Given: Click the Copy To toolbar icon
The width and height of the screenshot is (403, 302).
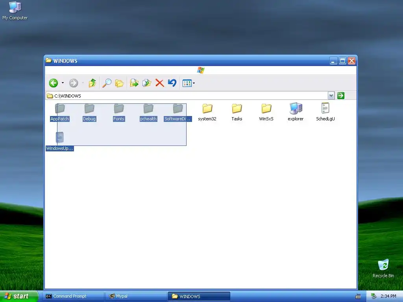Looking at the screenshot, I should pyautogui.click(x=147, y=83).
